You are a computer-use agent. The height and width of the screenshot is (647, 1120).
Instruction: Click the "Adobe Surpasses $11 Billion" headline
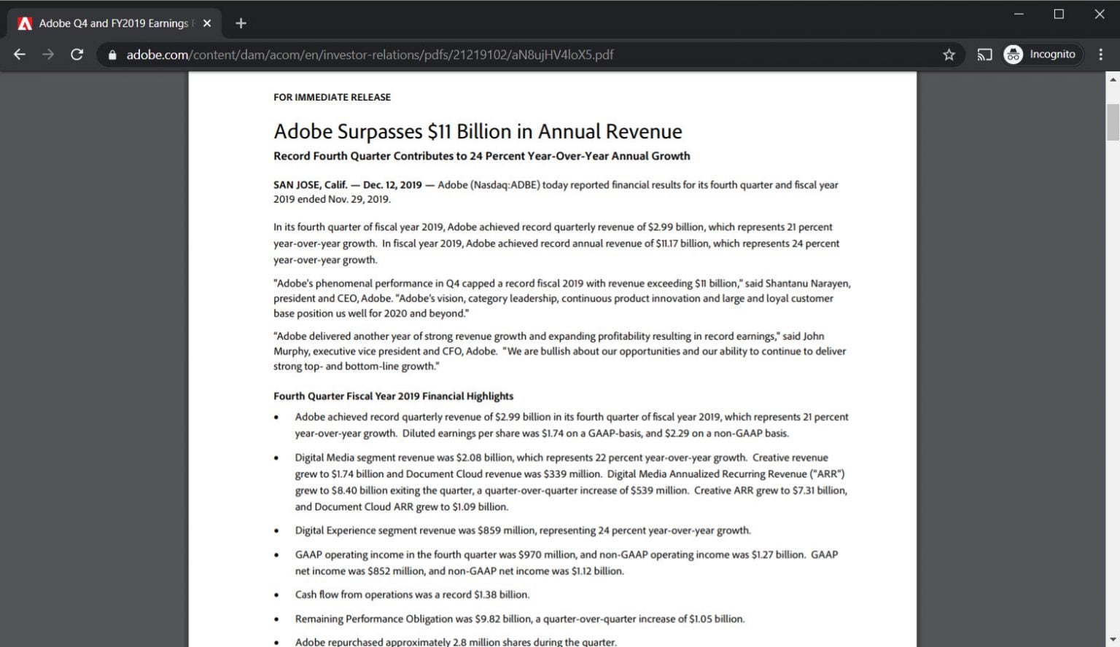478,132
